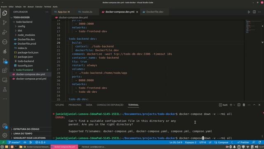
Task: Open Explorer panel more actions ellipsis
Action: click(47, 12)
